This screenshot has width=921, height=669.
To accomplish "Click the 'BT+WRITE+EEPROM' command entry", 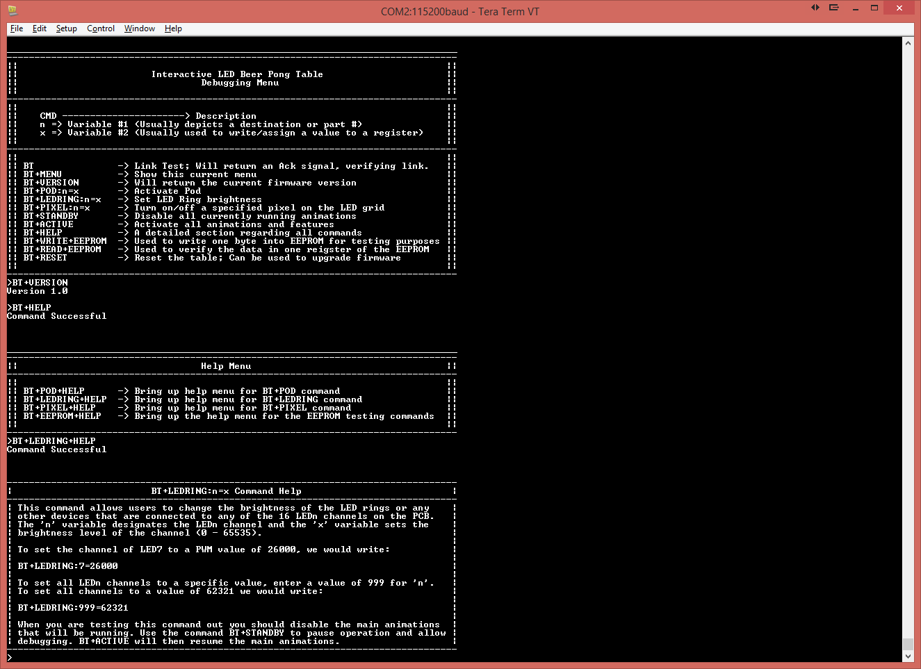I will coord(65,241).
